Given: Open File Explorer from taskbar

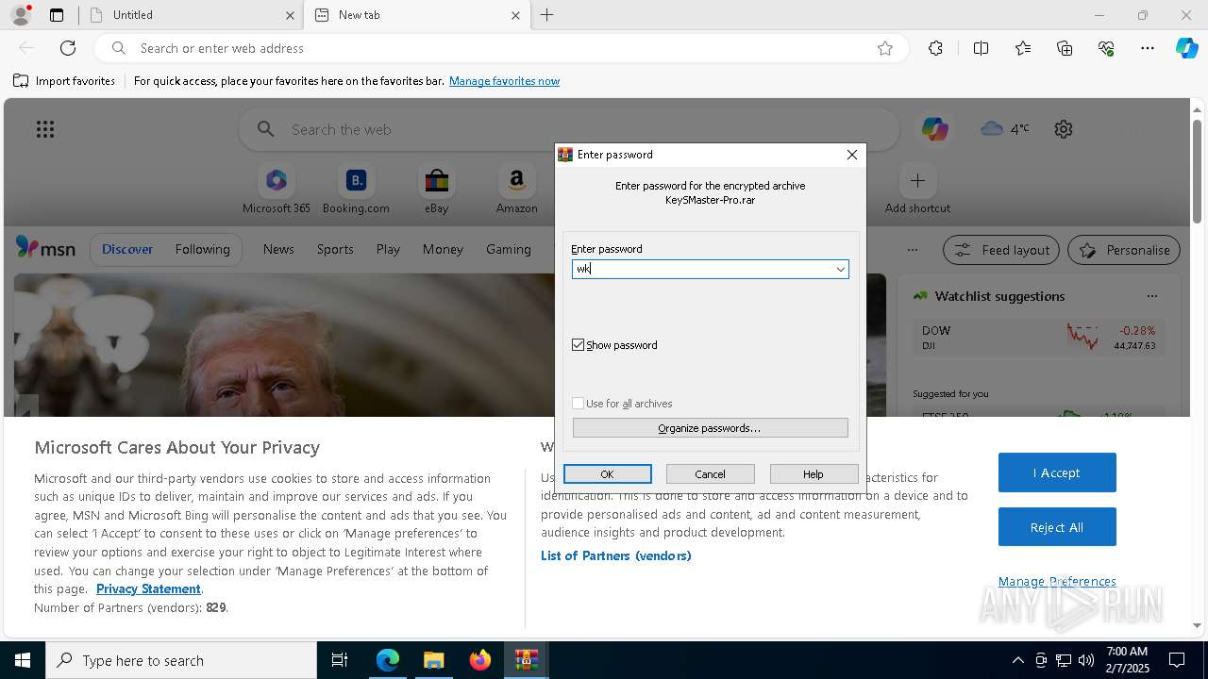Looking at the screenshot, I should (x=434, y=660).
